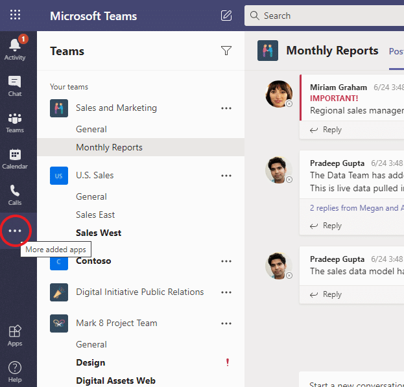Viewport: 404px width, 387px height.
Task: Click the U.S. Sales team avatar
Action: [x=59, y=176]
